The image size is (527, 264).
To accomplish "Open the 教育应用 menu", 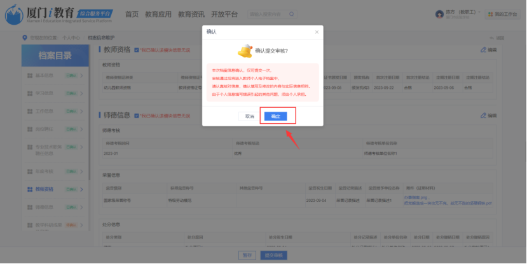I will tap(158, 14).
